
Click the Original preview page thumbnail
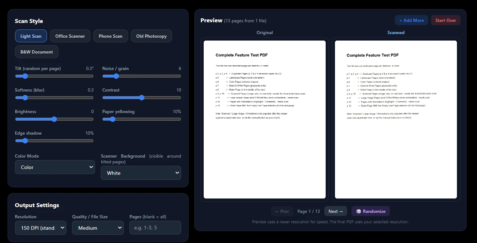[265, 120]
